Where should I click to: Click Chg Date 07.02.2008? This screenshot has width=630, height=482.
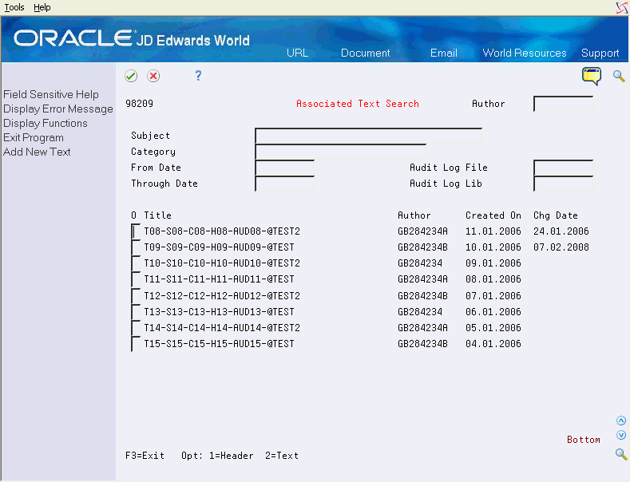pyautogui.click(x=561, y=247)
